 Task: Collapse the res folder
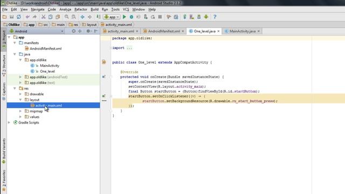tap(15, 88)
